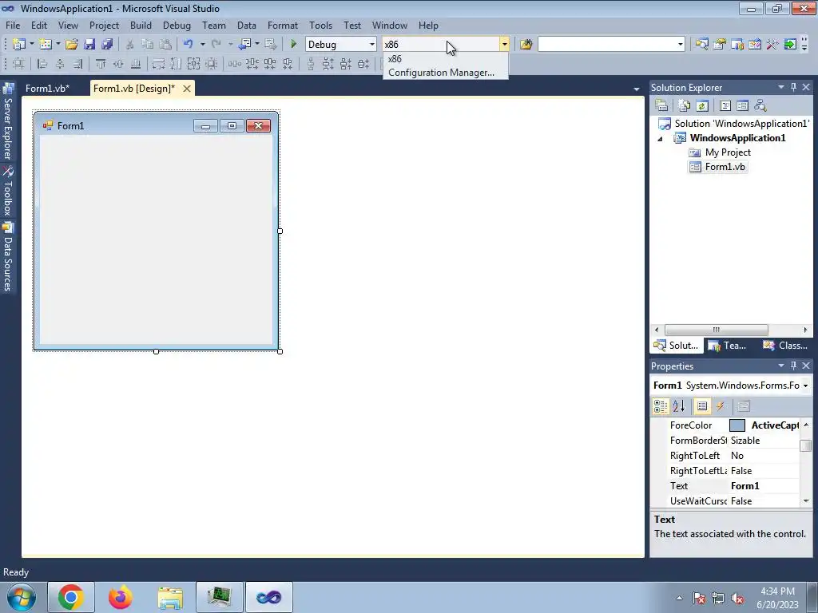Show Properties list button in Properties panel
The image size is (818, 613).
point(702,406)
